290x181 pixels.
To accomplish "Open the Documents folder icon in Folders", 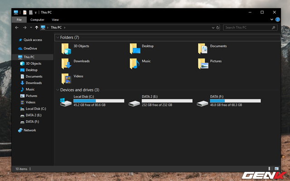I will [203, 49].
